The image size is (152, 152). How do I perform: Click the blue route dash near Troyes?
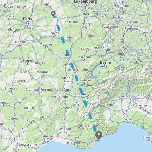point(58,28)
